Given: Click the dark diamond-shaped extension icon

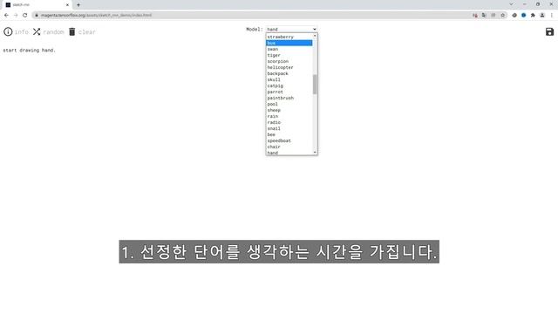Looking at the screenshot, I should (514, 16).
